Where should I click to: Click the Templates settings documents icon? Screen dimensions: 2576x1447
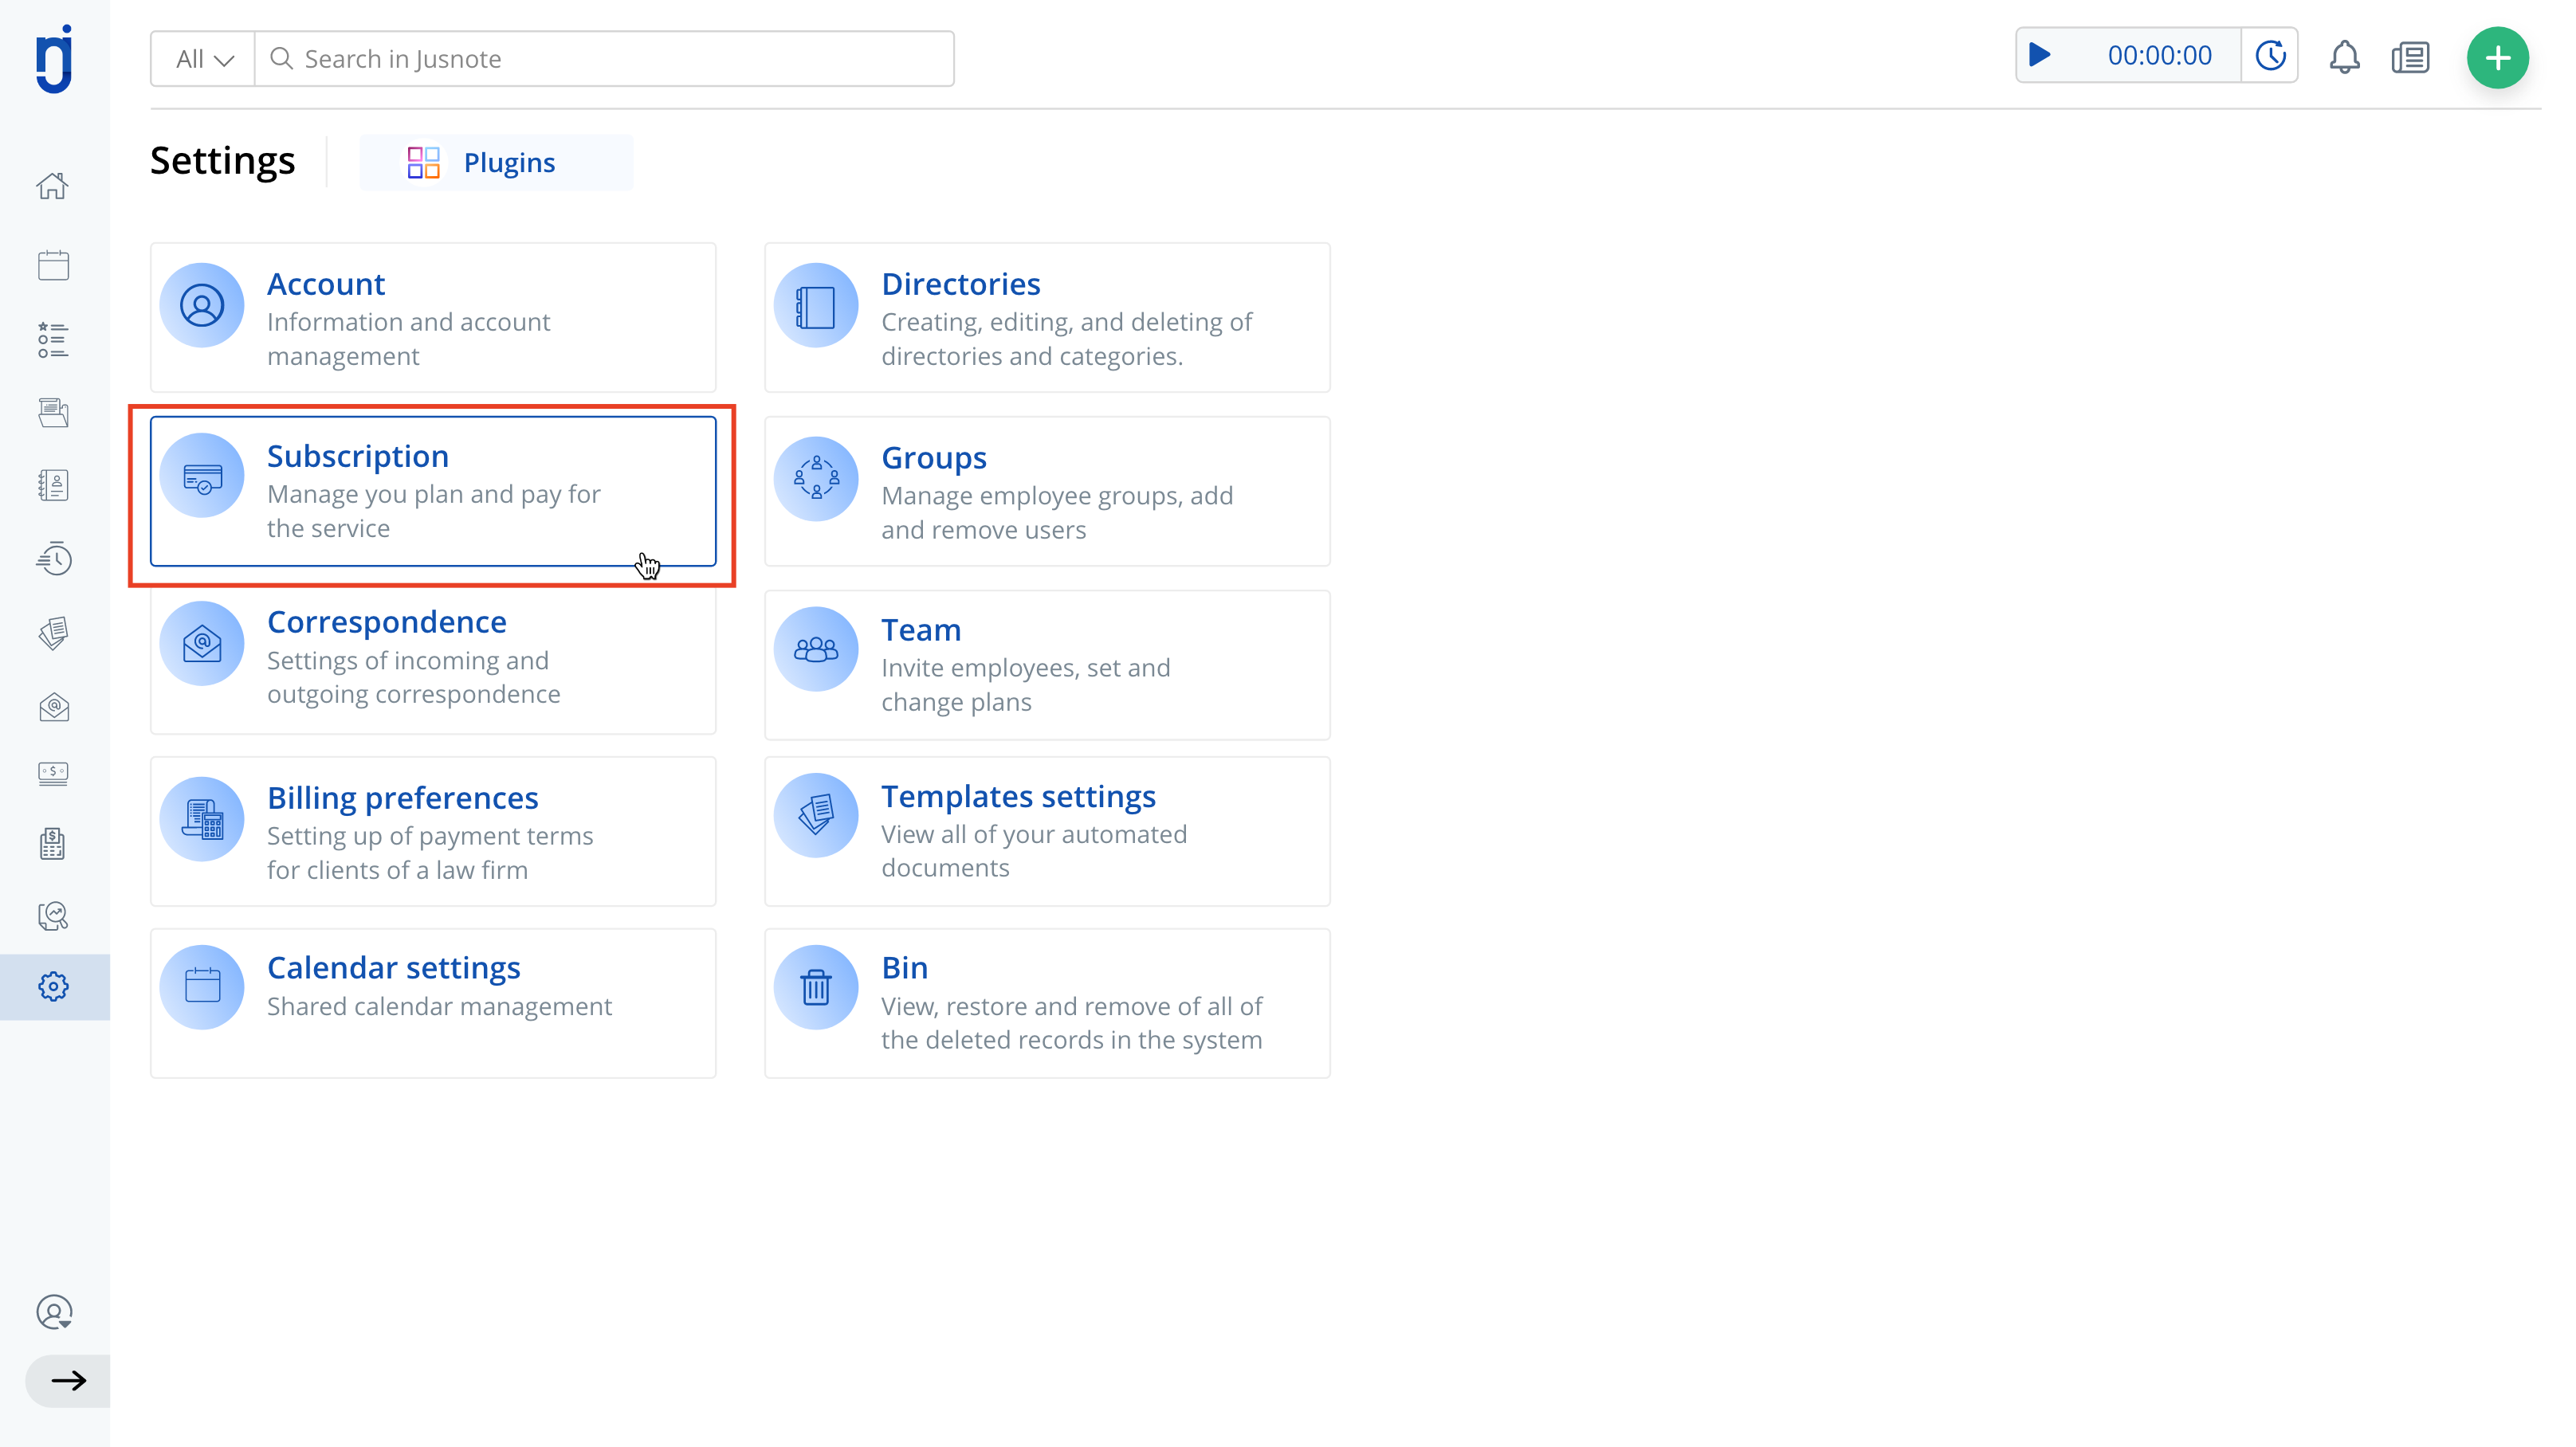click(x=816, y=815)
